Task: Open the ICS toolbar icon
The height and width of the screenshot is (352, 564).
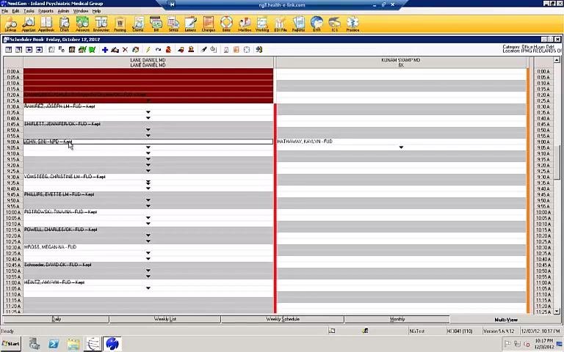Action: [335, 24]
